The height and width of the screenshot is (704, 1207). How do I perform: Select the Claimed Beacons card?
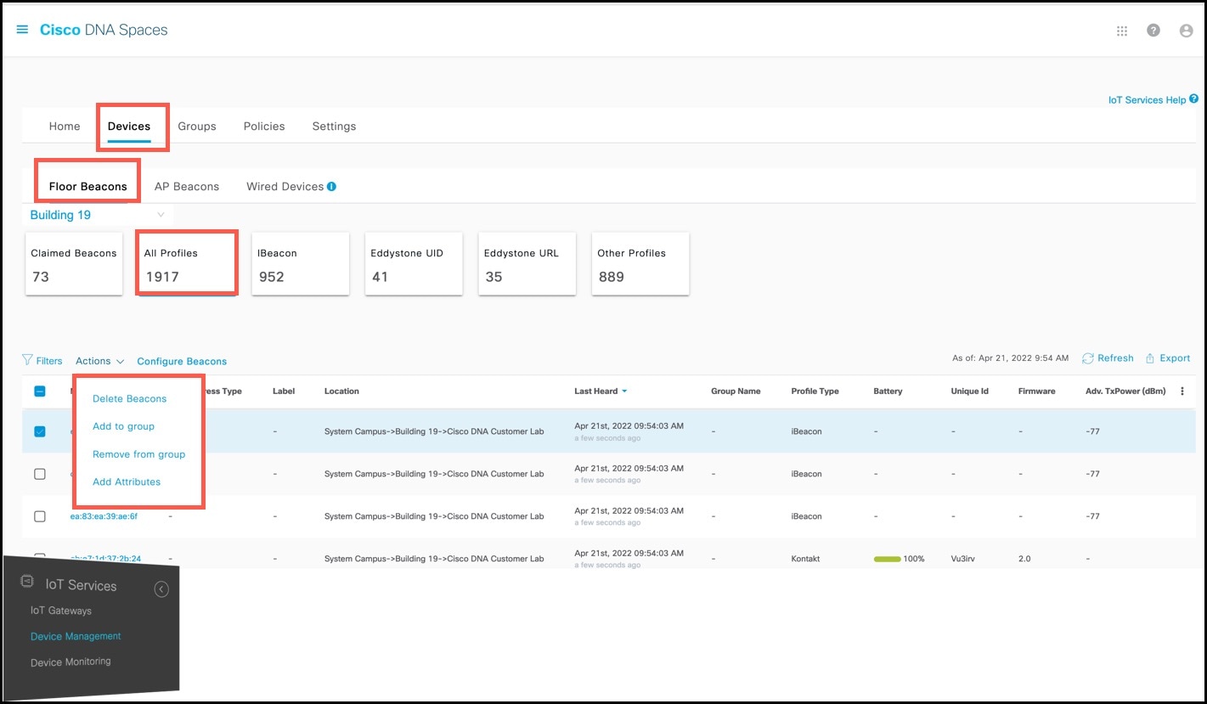[74, 264]
